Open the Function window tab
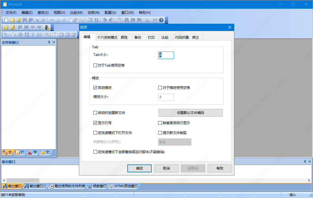313x198 pixels. [x=97, y=186]
